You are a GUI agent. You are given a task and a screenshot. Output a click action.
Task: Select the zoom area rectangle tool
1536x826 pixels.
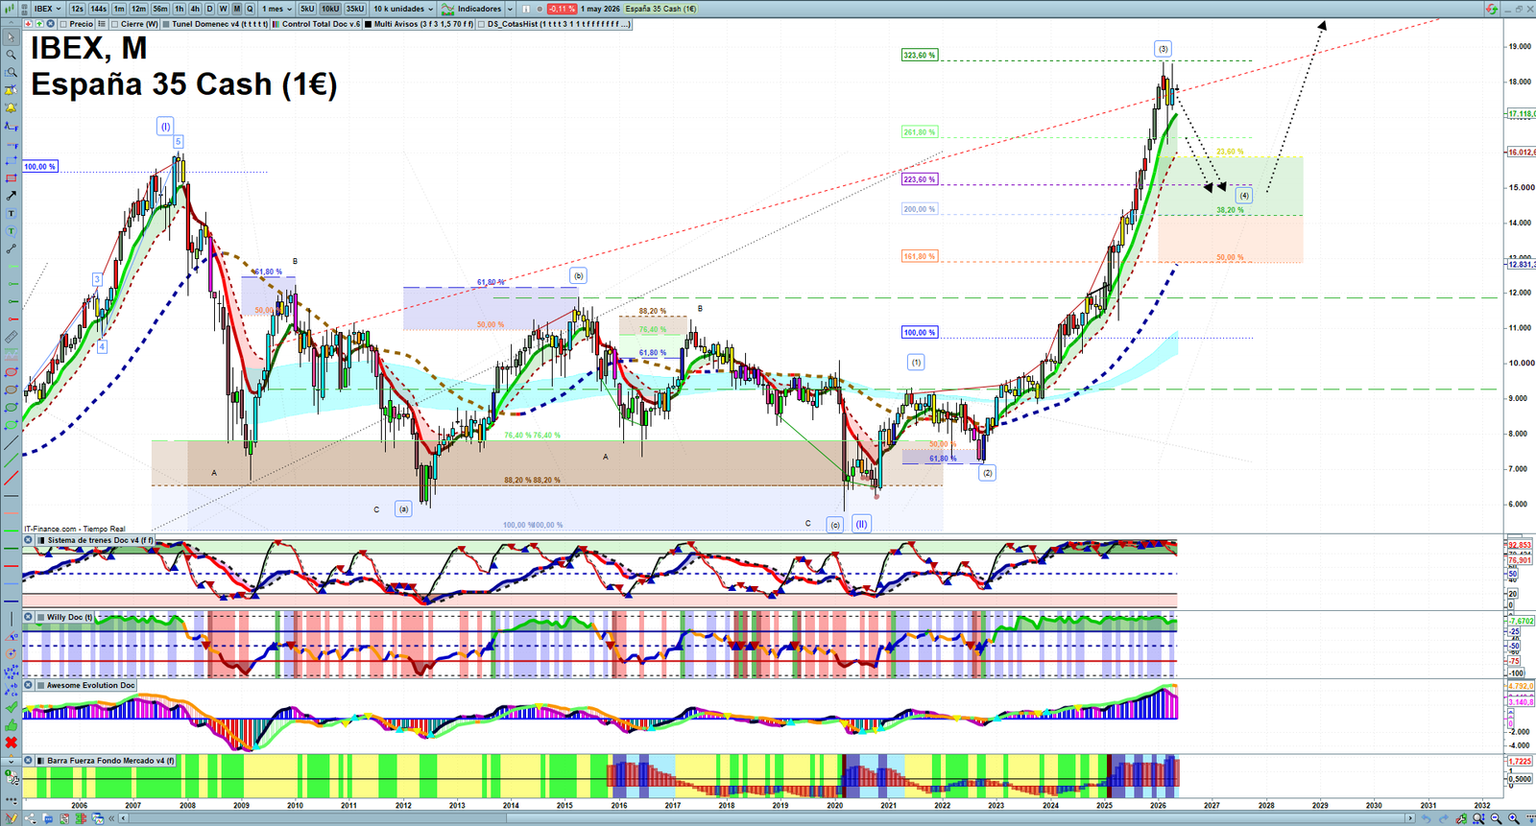click(12, 72)
